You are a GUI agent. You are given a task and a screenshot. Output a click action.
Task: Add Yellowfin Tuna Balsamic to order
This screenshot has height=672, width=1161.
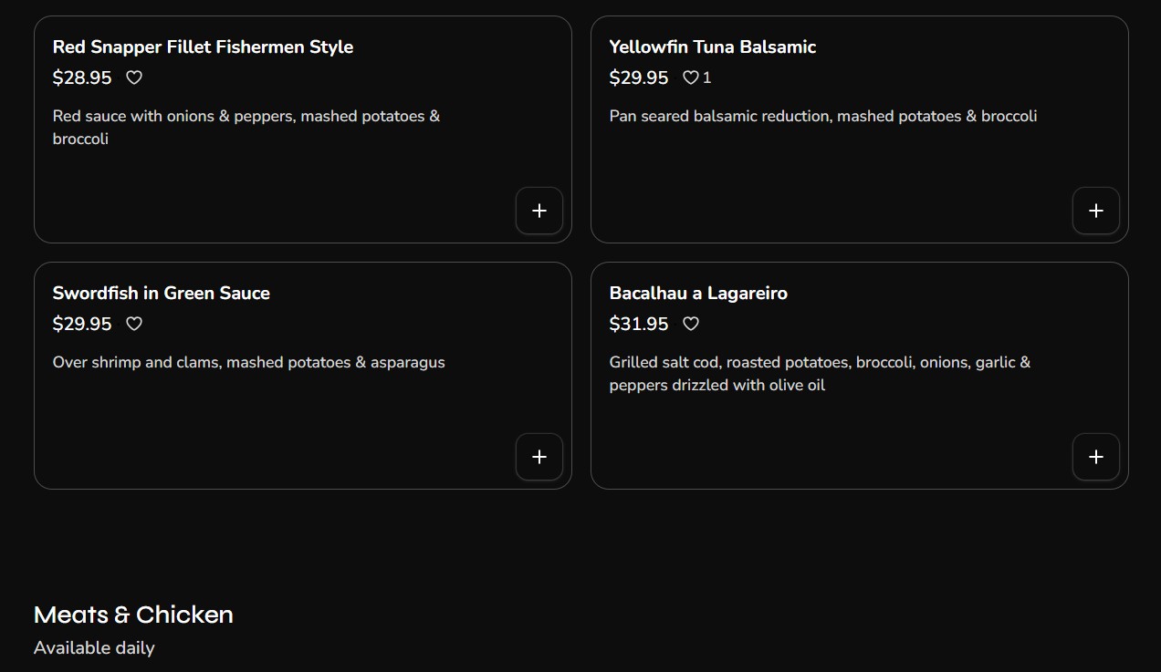1095,211
